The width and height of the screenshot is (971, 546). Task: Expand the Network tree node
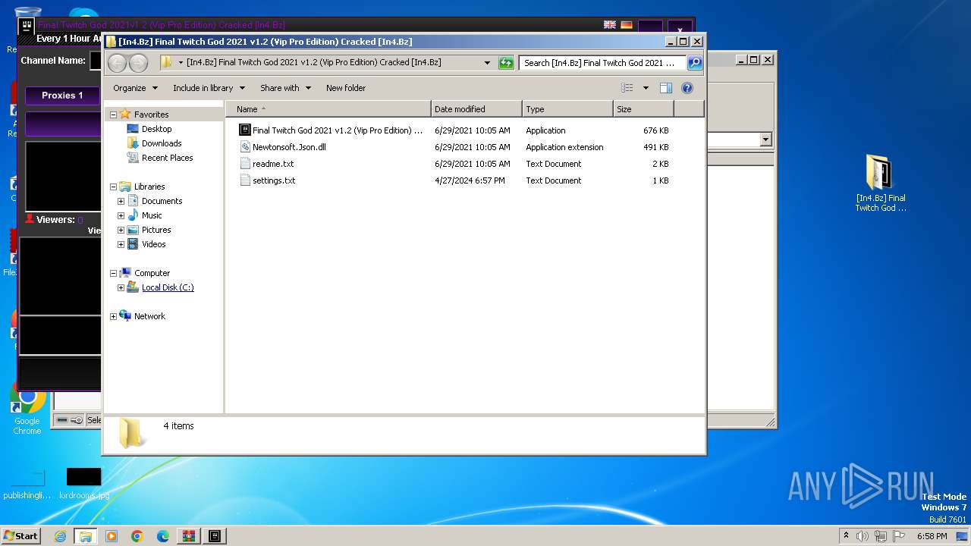coord(114,316)
